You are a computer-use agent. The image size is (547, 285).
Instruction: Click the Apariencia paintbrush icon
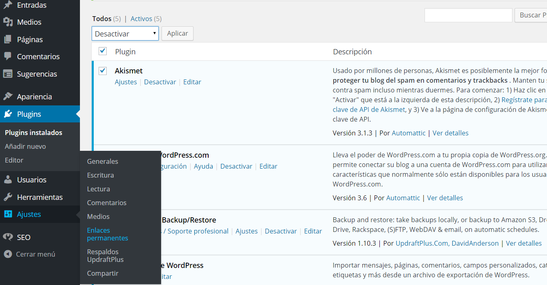click(8, 96)
